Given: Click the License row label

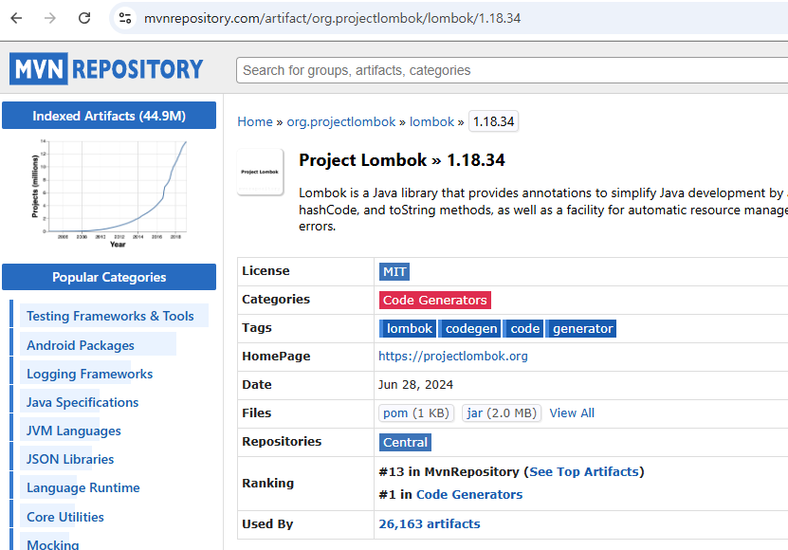Looking at the screenshot, I should click(x=266, y=271).
